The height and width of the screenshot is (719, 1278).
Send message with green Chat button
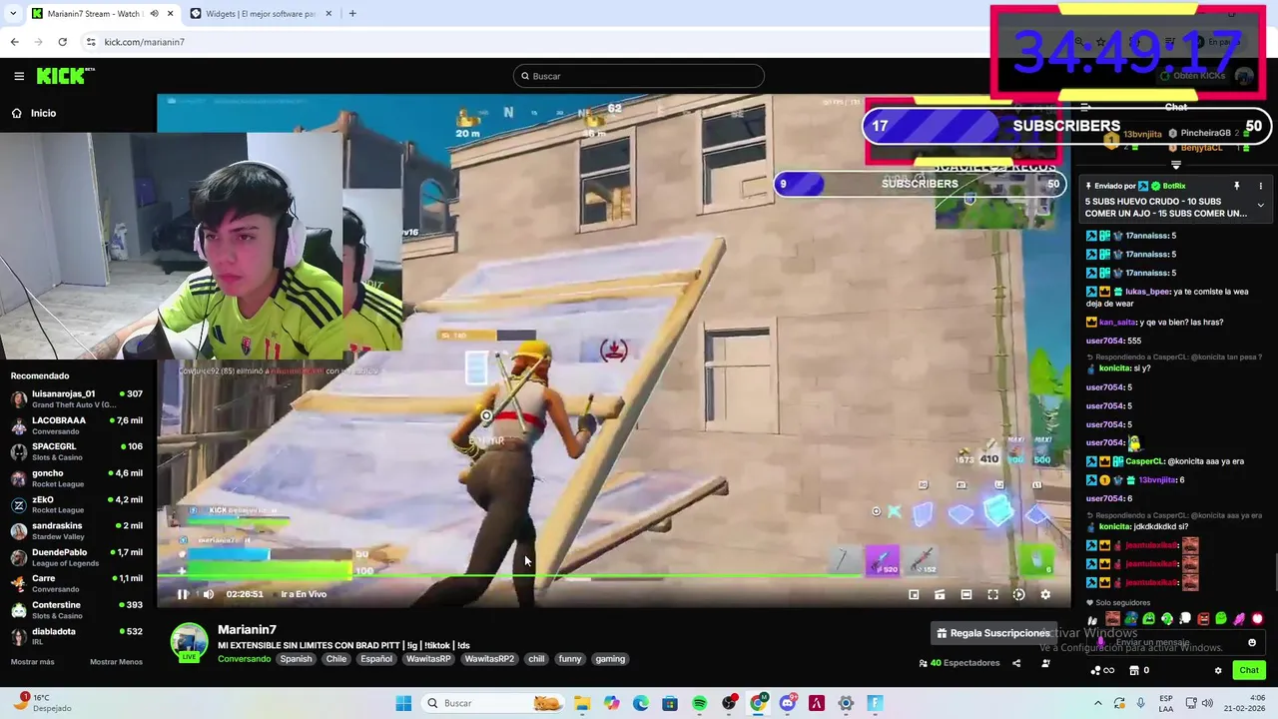pyautogui.click(x=1249, y=671)
